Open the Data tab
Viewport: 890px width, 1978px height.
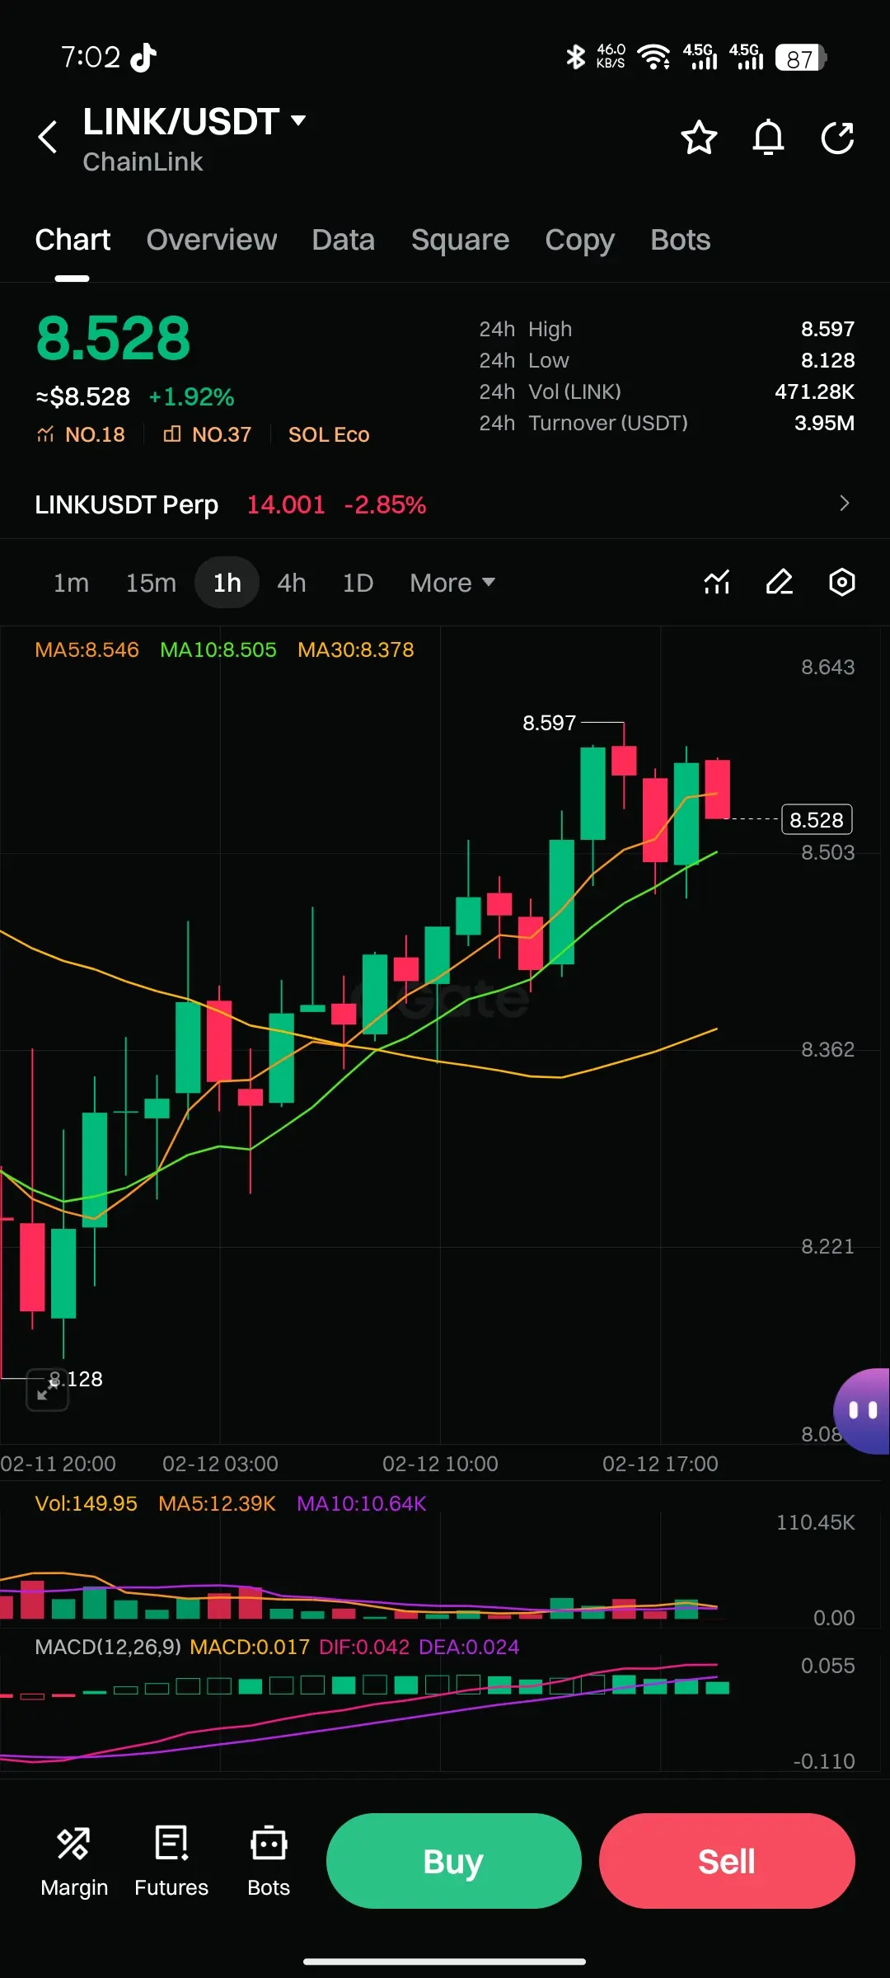(x=344, y=240)
